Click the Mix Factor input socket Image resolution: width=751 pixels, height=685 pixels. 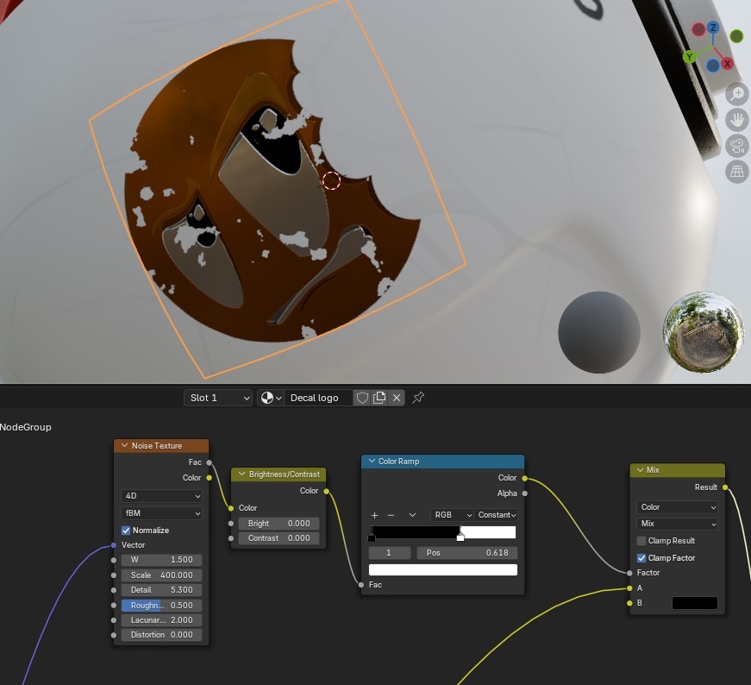point(629,573)
